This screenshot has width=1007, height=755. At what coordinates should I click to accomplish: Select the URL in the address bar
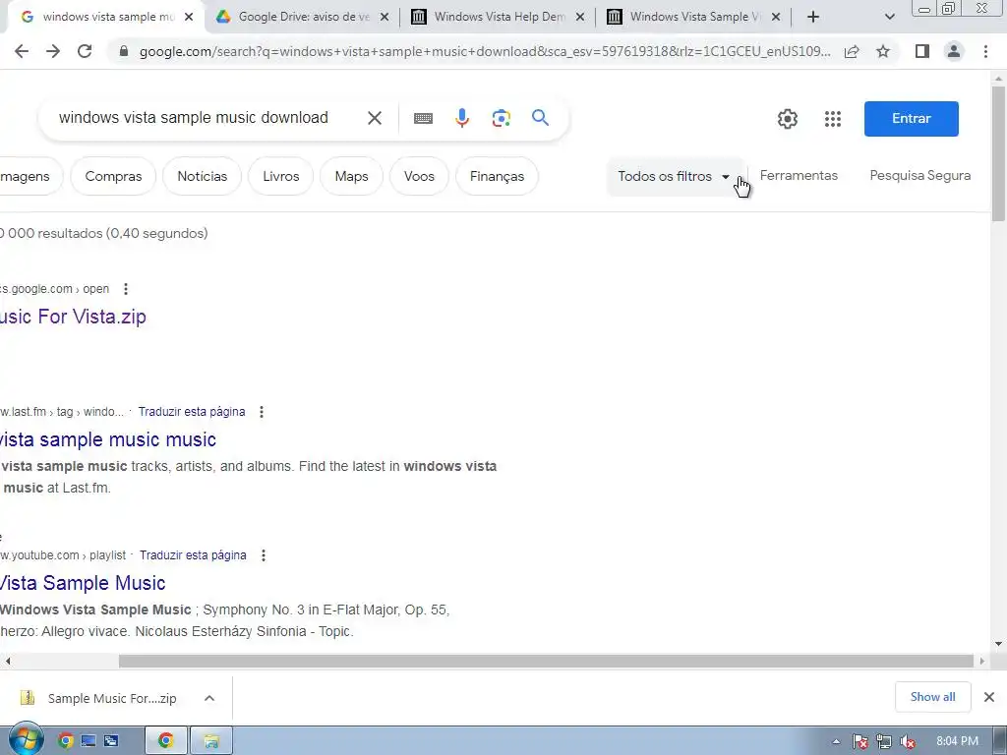coord(485,51)
